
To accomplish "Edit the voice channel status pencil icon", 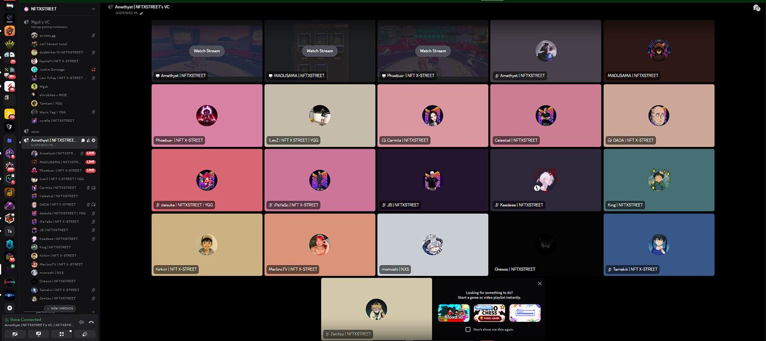I will (141, 13).
